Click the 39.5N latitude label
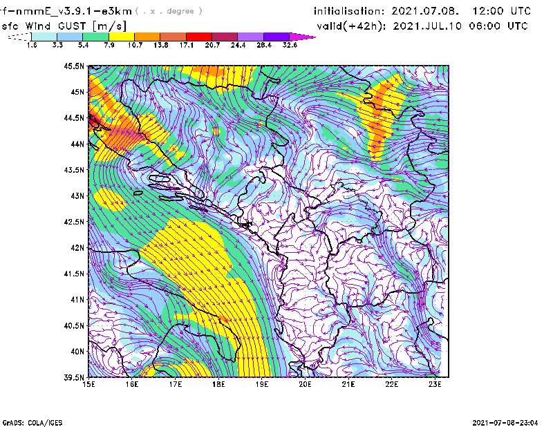 75,377
